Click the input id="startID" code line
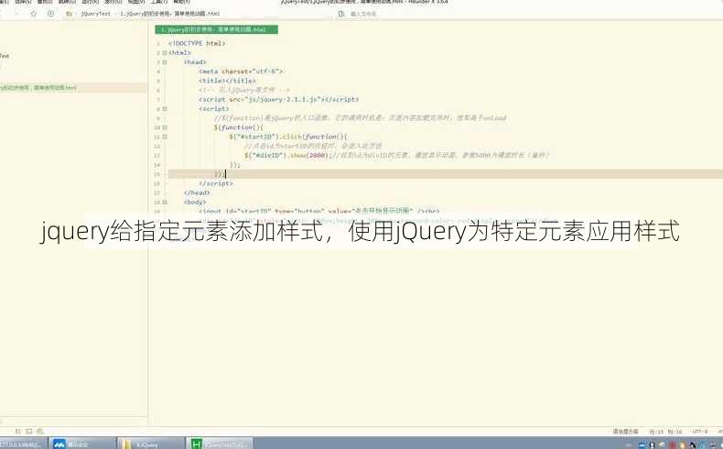Screen dimensions: 723x449 click(319, 211)
